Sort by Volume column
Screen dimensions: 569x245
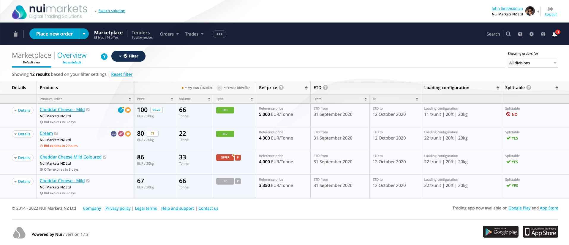209,99
